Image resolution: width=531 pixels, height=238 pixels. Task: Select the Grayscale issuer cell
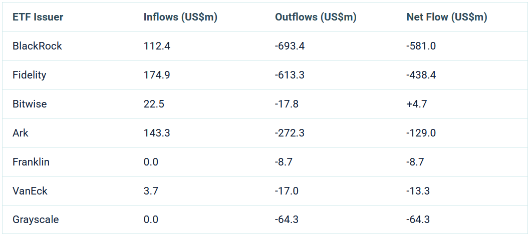pyautogui.click(x=35, y=219)
